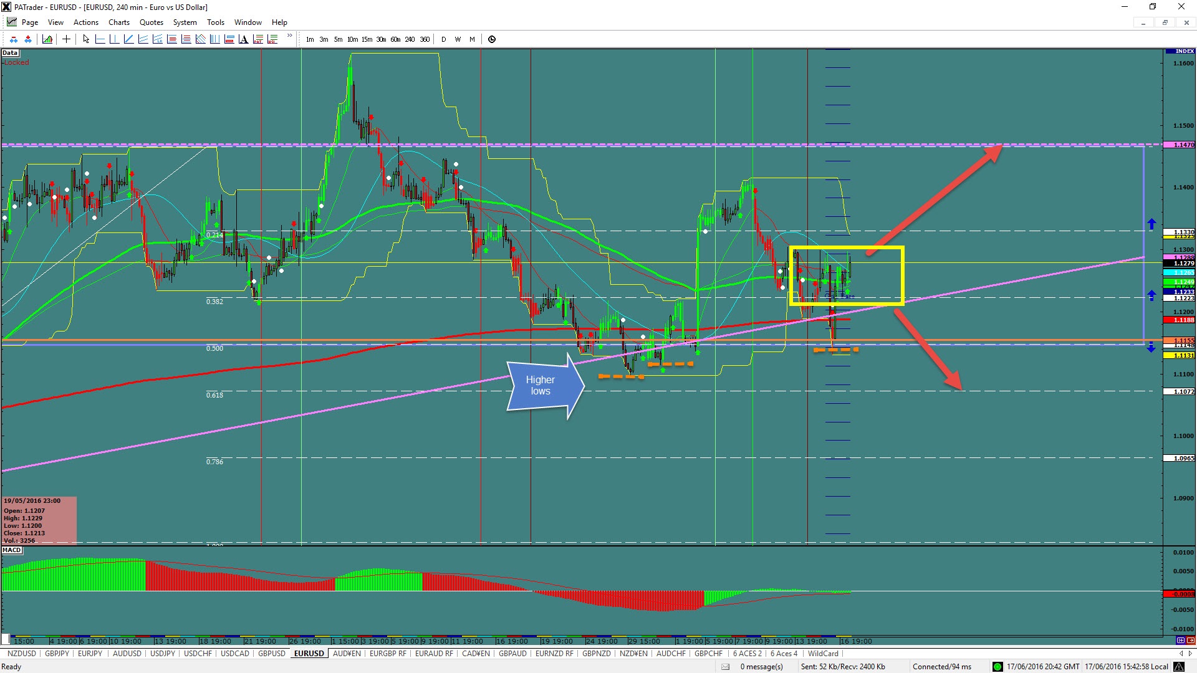The height and width of the screenshot is (673, 1197).
Task: Open the Charts menu
Action: pyautogui.click(x=119, y=22)
